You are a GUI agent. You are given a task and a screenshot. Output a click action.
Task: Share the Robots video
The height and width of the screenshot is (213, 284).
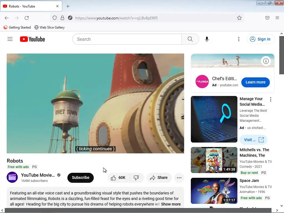[159, 178]
